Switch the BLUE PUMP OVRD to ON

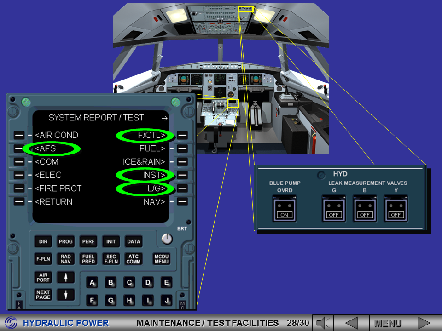coord(285,209)
